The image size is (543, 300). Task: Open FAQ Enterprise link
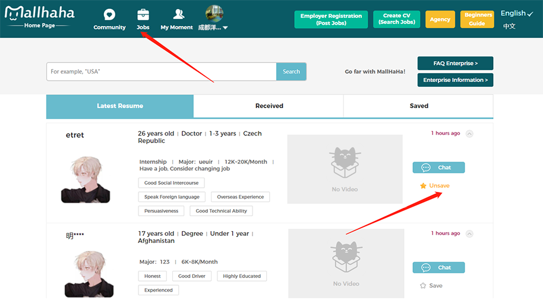point(455,64)
